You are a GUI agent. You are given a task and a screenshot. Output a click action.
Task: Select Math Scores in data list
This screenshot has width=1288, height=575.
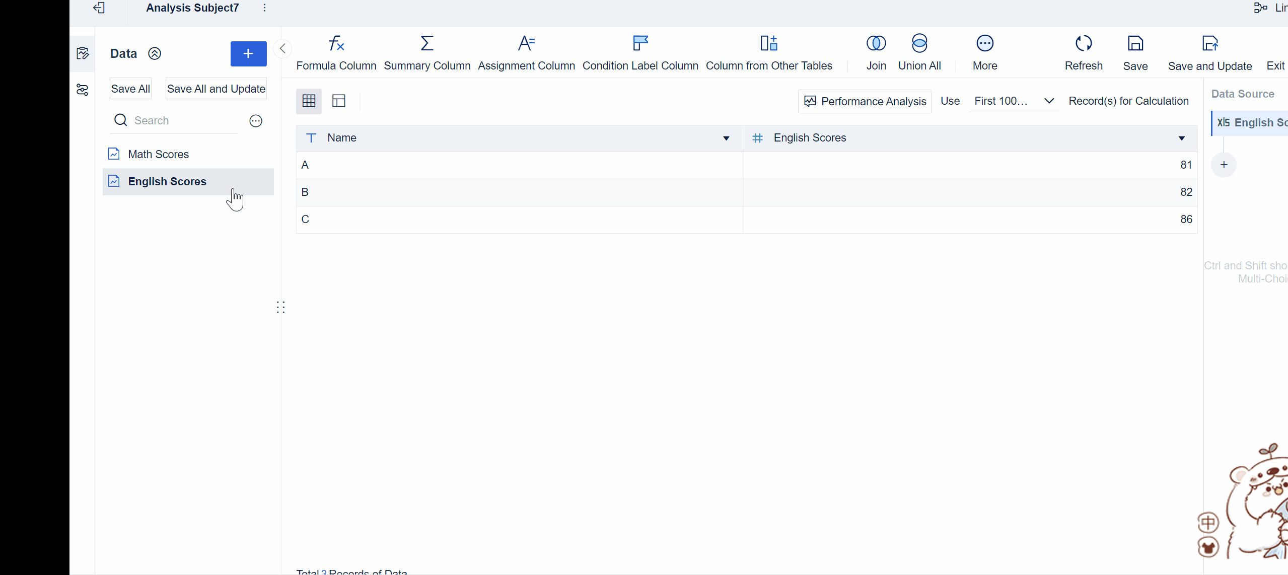coord(158,154)
